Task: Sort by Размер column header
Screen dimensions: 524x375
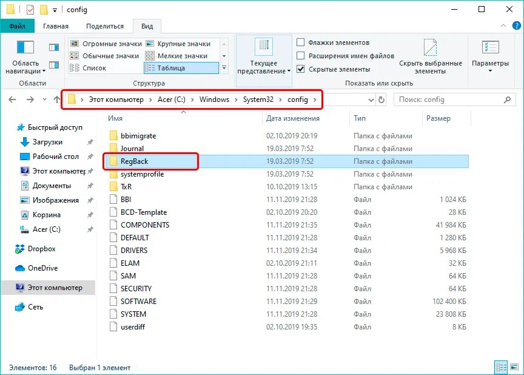Action: 446,118
